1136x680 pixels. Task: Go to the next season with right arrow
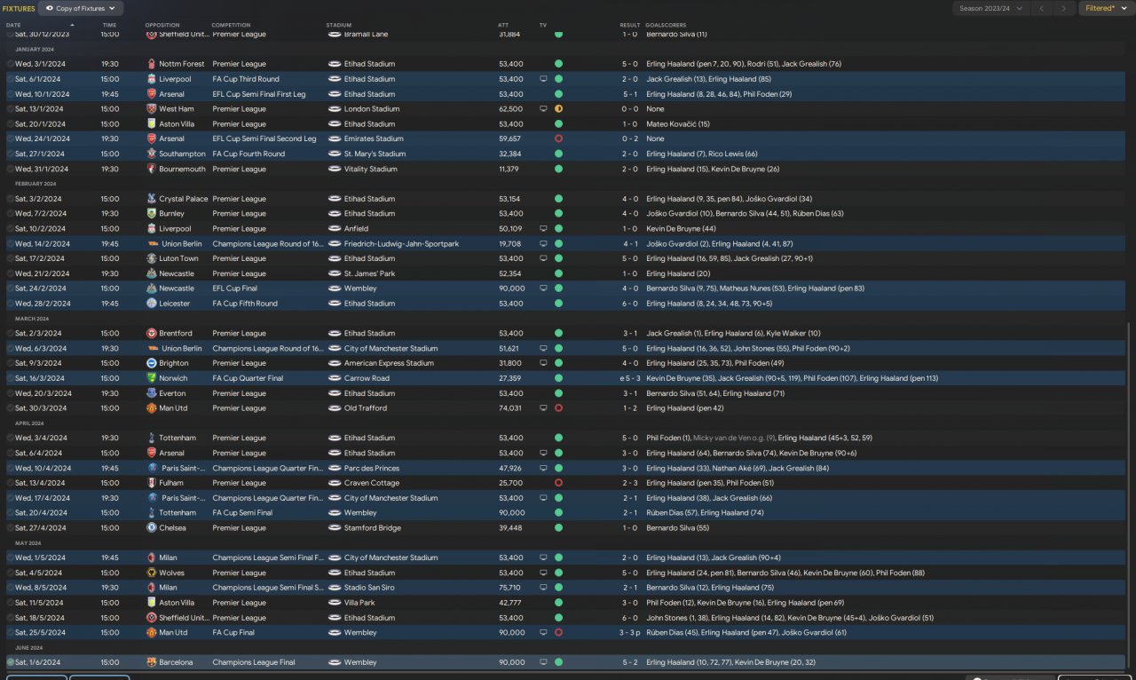click(x=1064, y=8)
